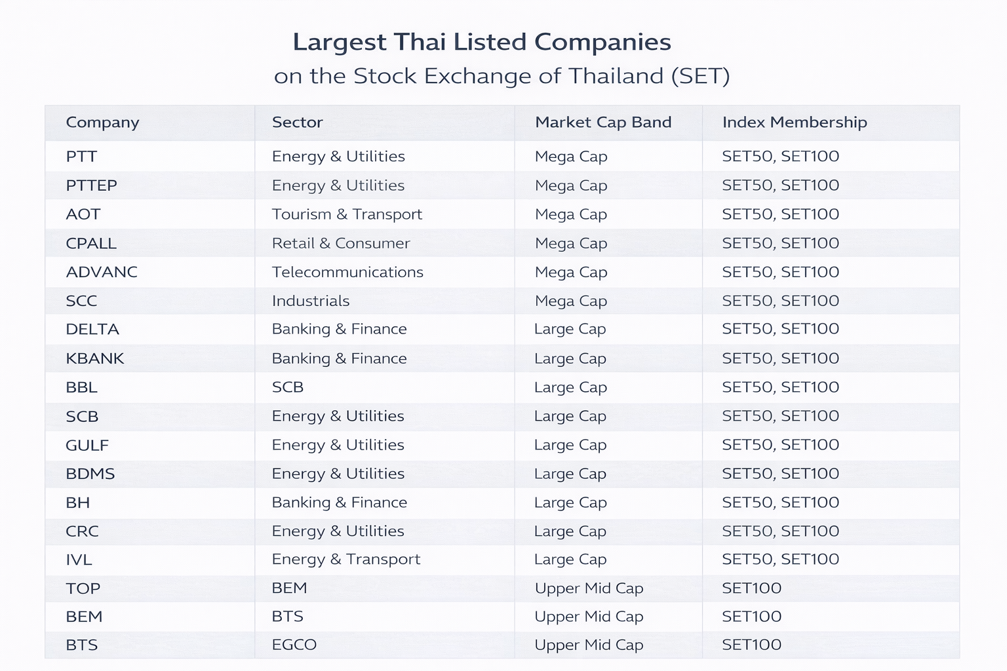Image resolution: width=1007 pixels, height=671 pixels.
Task: Click the Sector column header
Action: coord(297,123)
